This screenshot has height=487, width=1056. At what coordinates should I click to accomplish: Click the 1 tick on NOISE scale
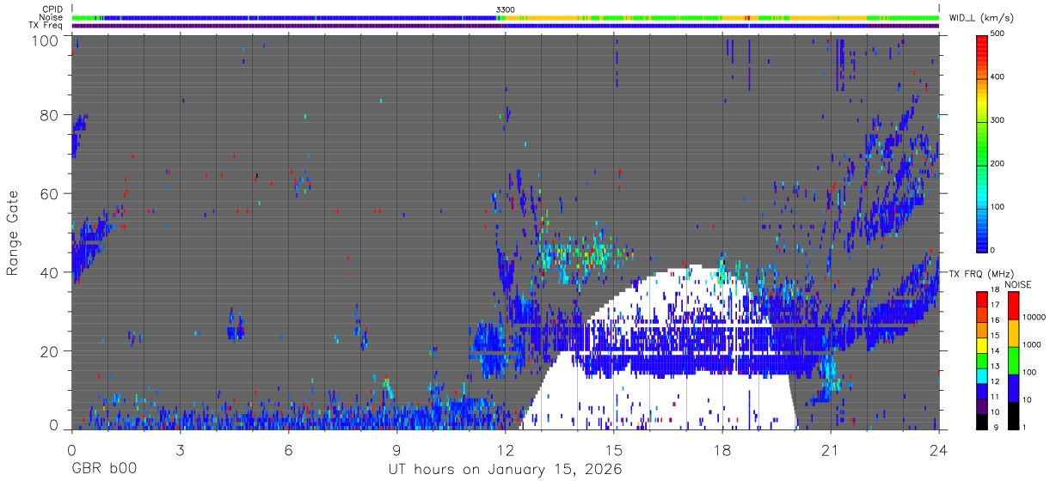(1023, 426)
